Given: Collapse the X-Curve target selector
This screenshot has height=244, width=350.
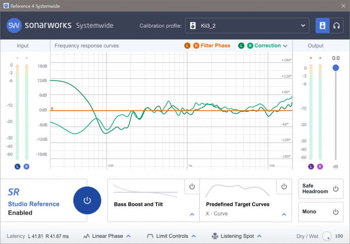Looking at the screenshot, I should 284,214.
